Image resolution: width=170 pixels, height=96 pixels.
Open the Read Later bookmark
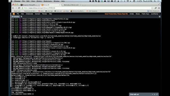(x=16, y=11)
